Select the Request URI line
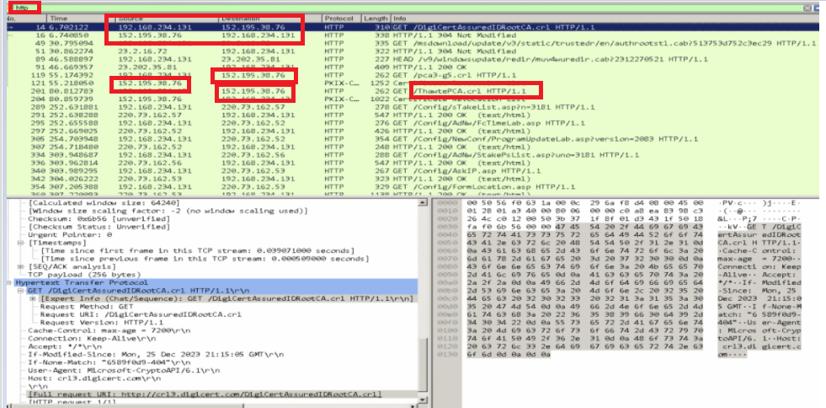This screenshot has height=408, width=826. 141,314
